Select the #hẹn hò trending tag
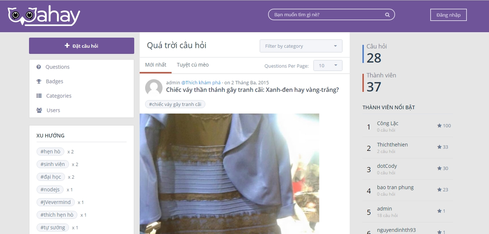 (50, 152)
